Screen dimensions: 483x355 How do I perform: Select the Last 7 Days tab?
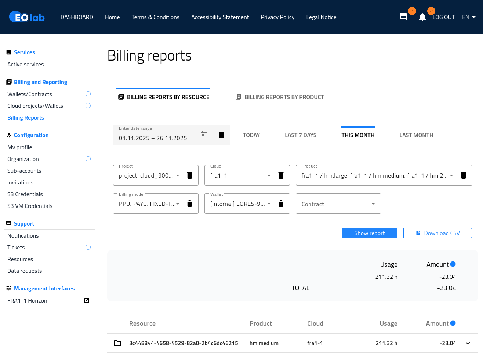tap(300, 135)
